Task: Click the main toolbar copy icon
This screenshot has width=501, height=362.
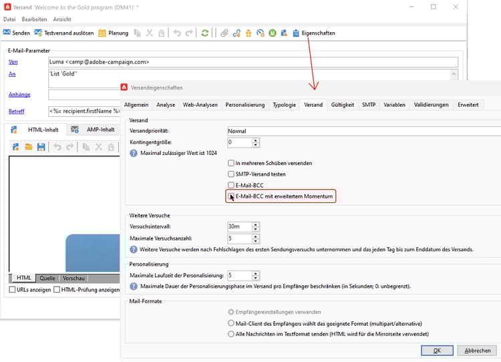Action: pos(138,33)
